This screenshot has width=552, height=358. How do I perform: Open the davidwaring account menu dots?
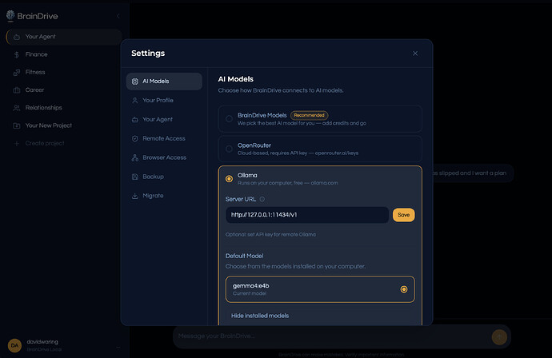[x=118, y=348]
